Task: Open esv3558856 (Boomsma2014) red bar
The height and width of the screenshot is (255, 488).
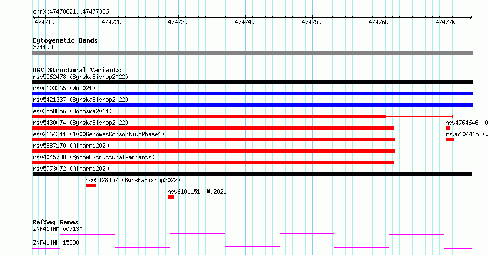Action: [x=209, y=117]
